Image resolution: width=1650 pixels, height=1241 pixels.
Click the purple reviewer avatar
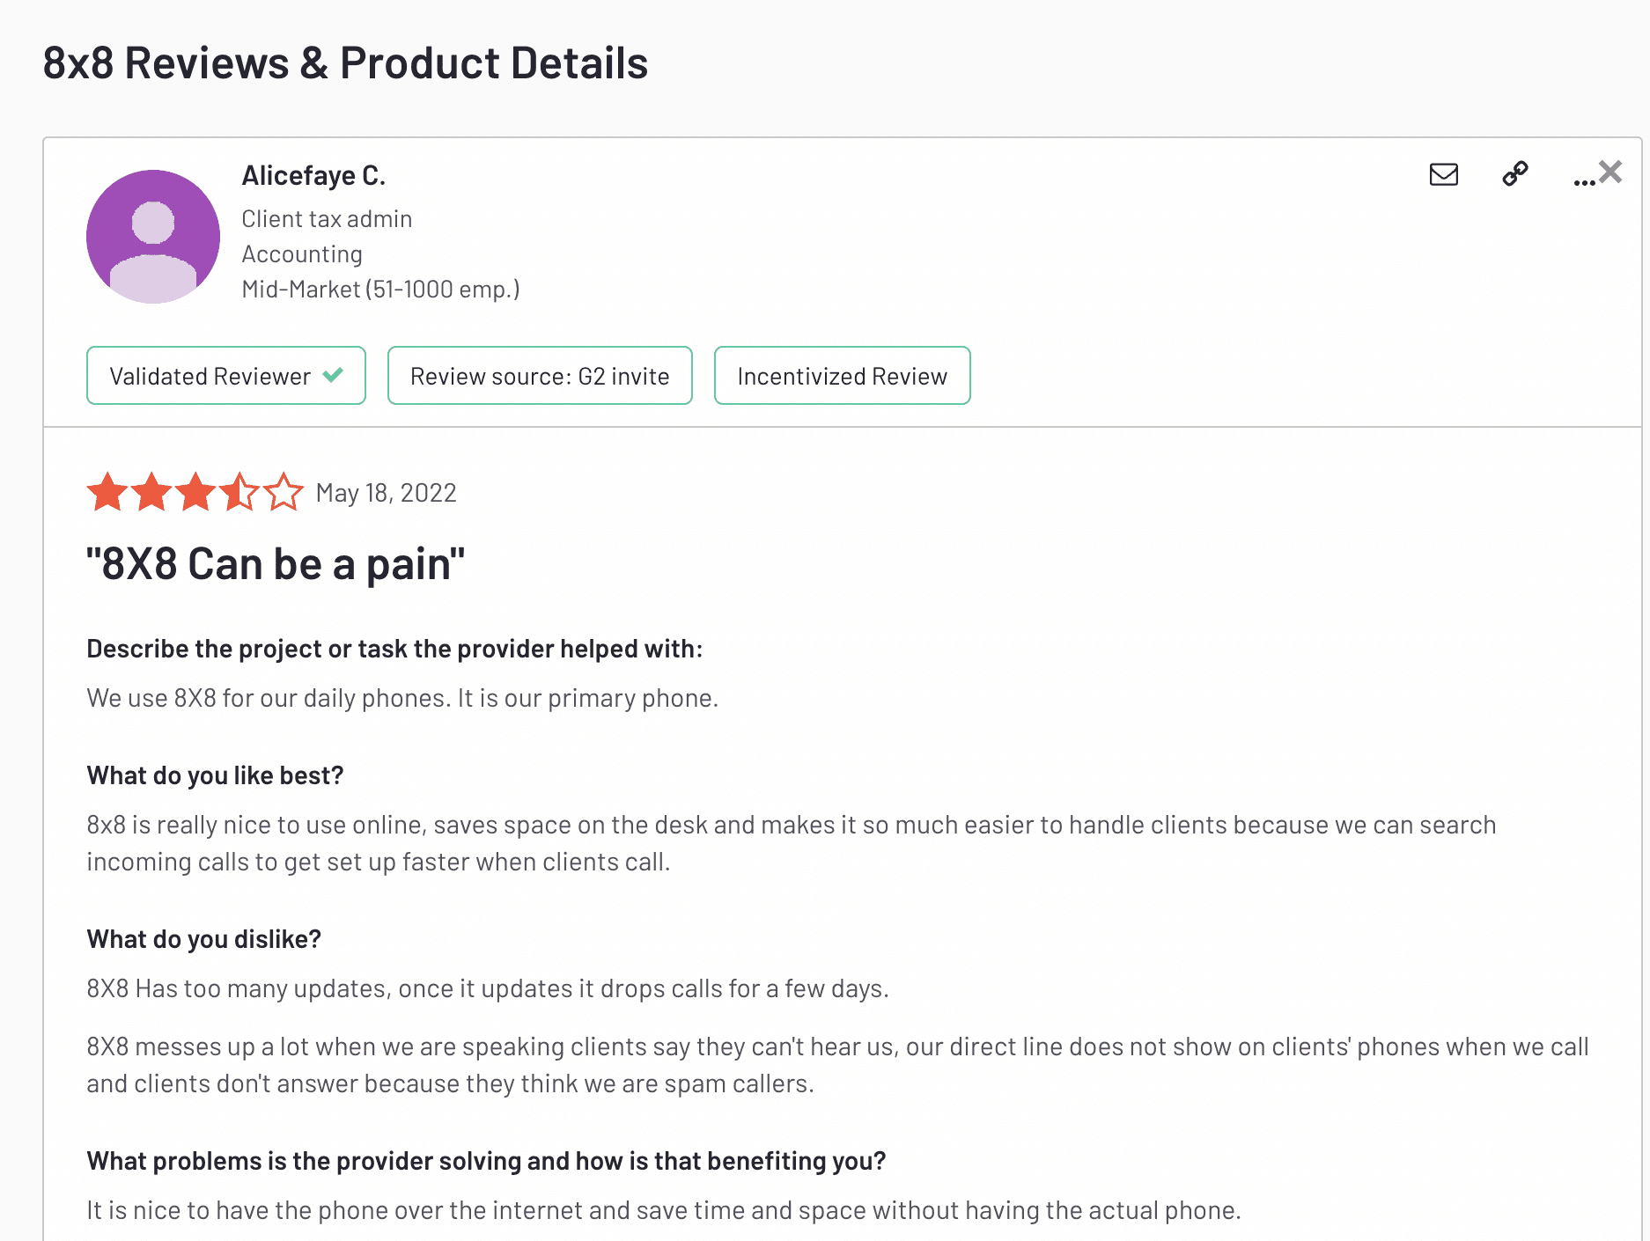pyautogui.click(x=153, y=237)
